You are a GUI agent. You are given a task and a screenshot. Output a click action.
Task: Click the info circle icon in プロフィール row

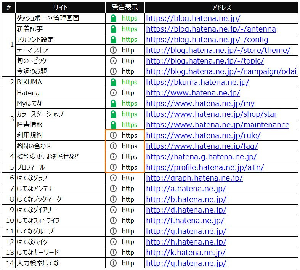point(113,167)
